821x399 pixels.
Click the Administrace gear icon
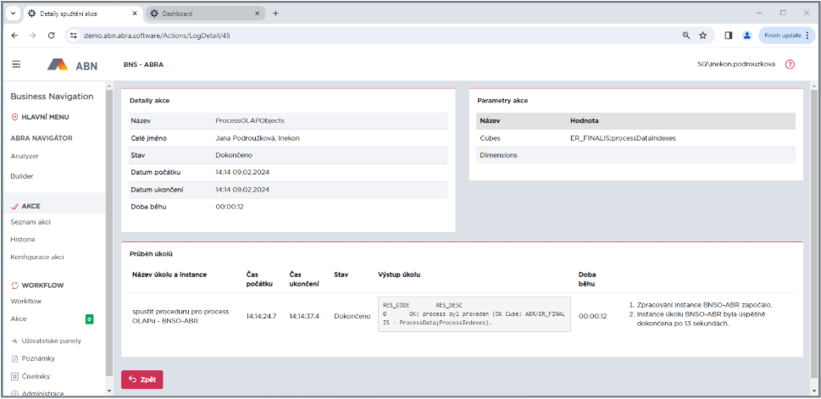(14, 394)
